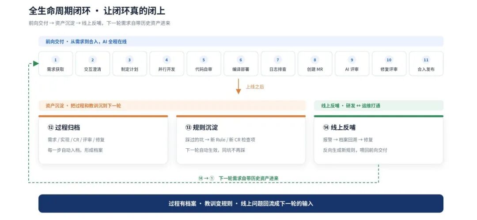477x220 pixels.
Task: Choose step 7 日志排查 card
Action: pos(278,64)
